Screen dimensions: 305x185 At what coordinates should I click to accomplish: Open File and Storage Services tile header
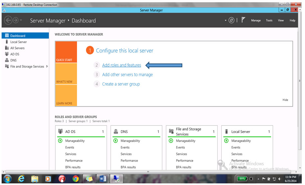[192, 132]
